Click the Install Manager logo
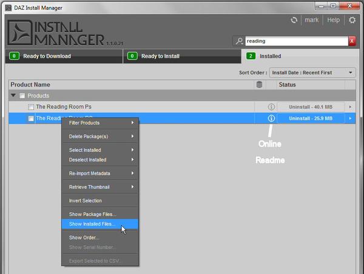Image resolution: width=364 pixels, height=274 pixels. pos(56,33)
